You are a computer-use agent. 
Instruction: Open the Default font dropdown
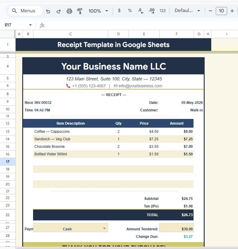187,11
